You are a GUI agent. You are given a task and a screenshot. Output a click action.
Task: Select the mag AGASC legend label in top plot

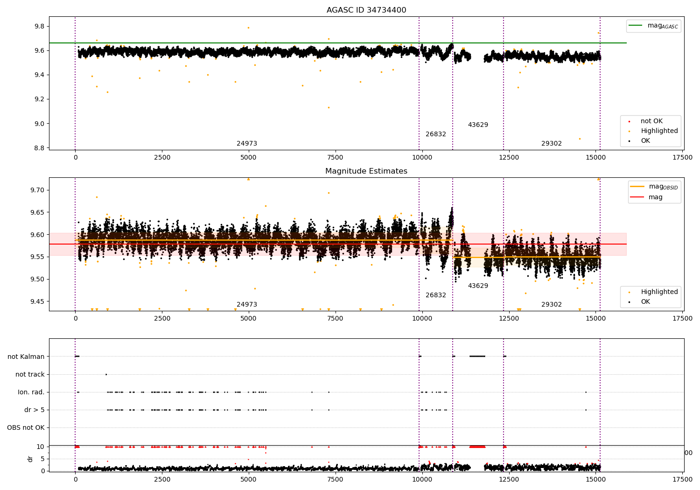pyautogui.click(x=663, y=26)
